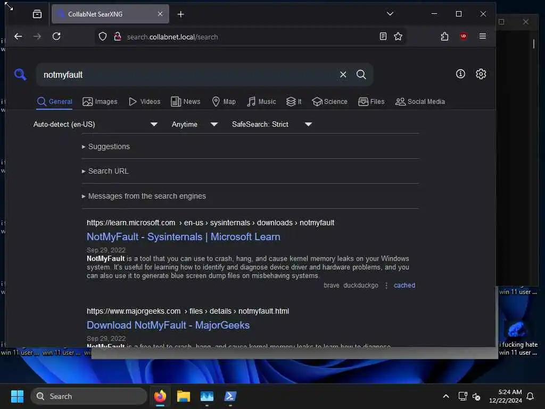List all tabs dropdown chevron
Viewport: 545px width, 409px height.
[390, 14]
